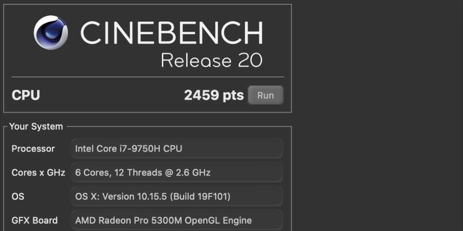
Task: Click the Cinebench sphere logo icon
Action: 51,33
